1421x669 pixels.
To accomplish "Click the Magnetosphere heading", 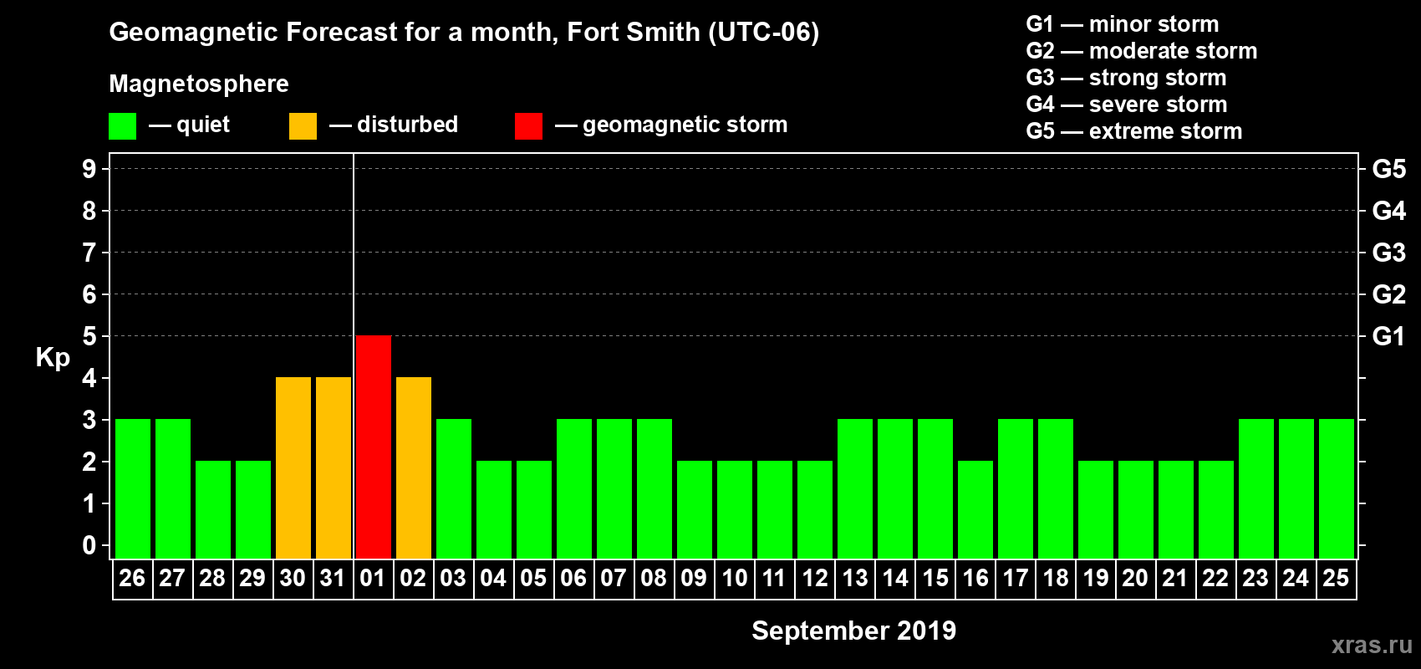I will pyautogui.click(x=199, y=84).
